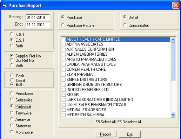The width and height of the screenshot is (181, 139).
Task: Check ADITYA ASSOCIATES checkbox
Action: [x=63, y=44]
